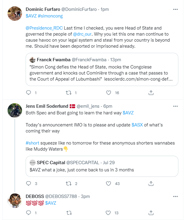188x220 pixels.
Task: Open the #simoncong hashtag
Action: click(50, 16)
